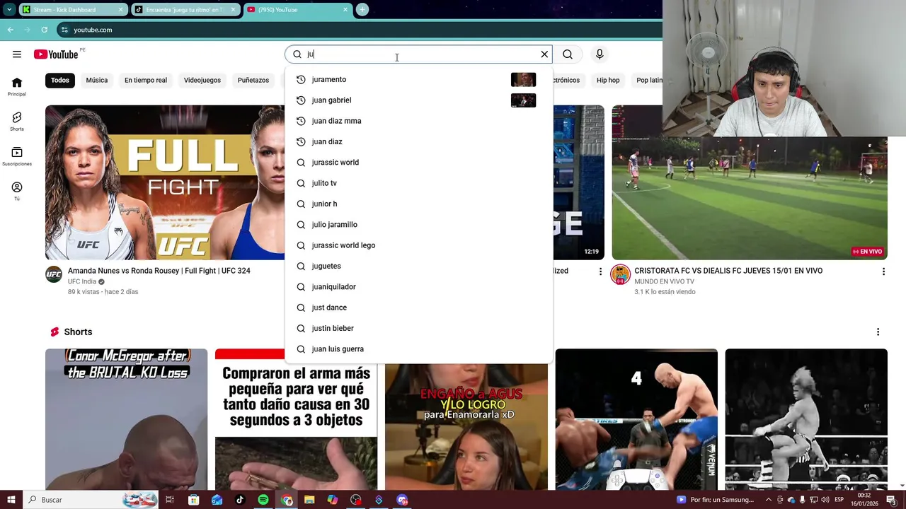Open the 'Compraron el arma más pequeña' short
The image size is (906, 509).
296,419
